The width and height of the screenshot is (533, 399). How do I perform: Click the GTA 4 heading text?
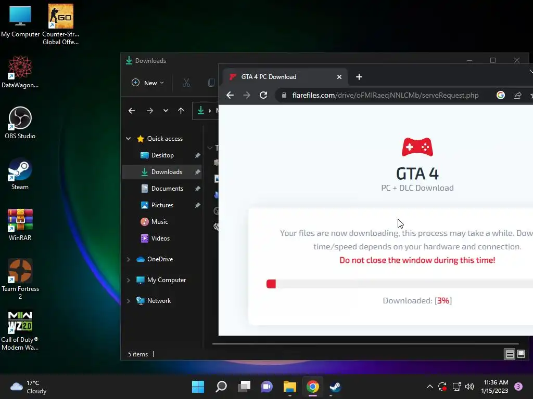coord(417,174)
